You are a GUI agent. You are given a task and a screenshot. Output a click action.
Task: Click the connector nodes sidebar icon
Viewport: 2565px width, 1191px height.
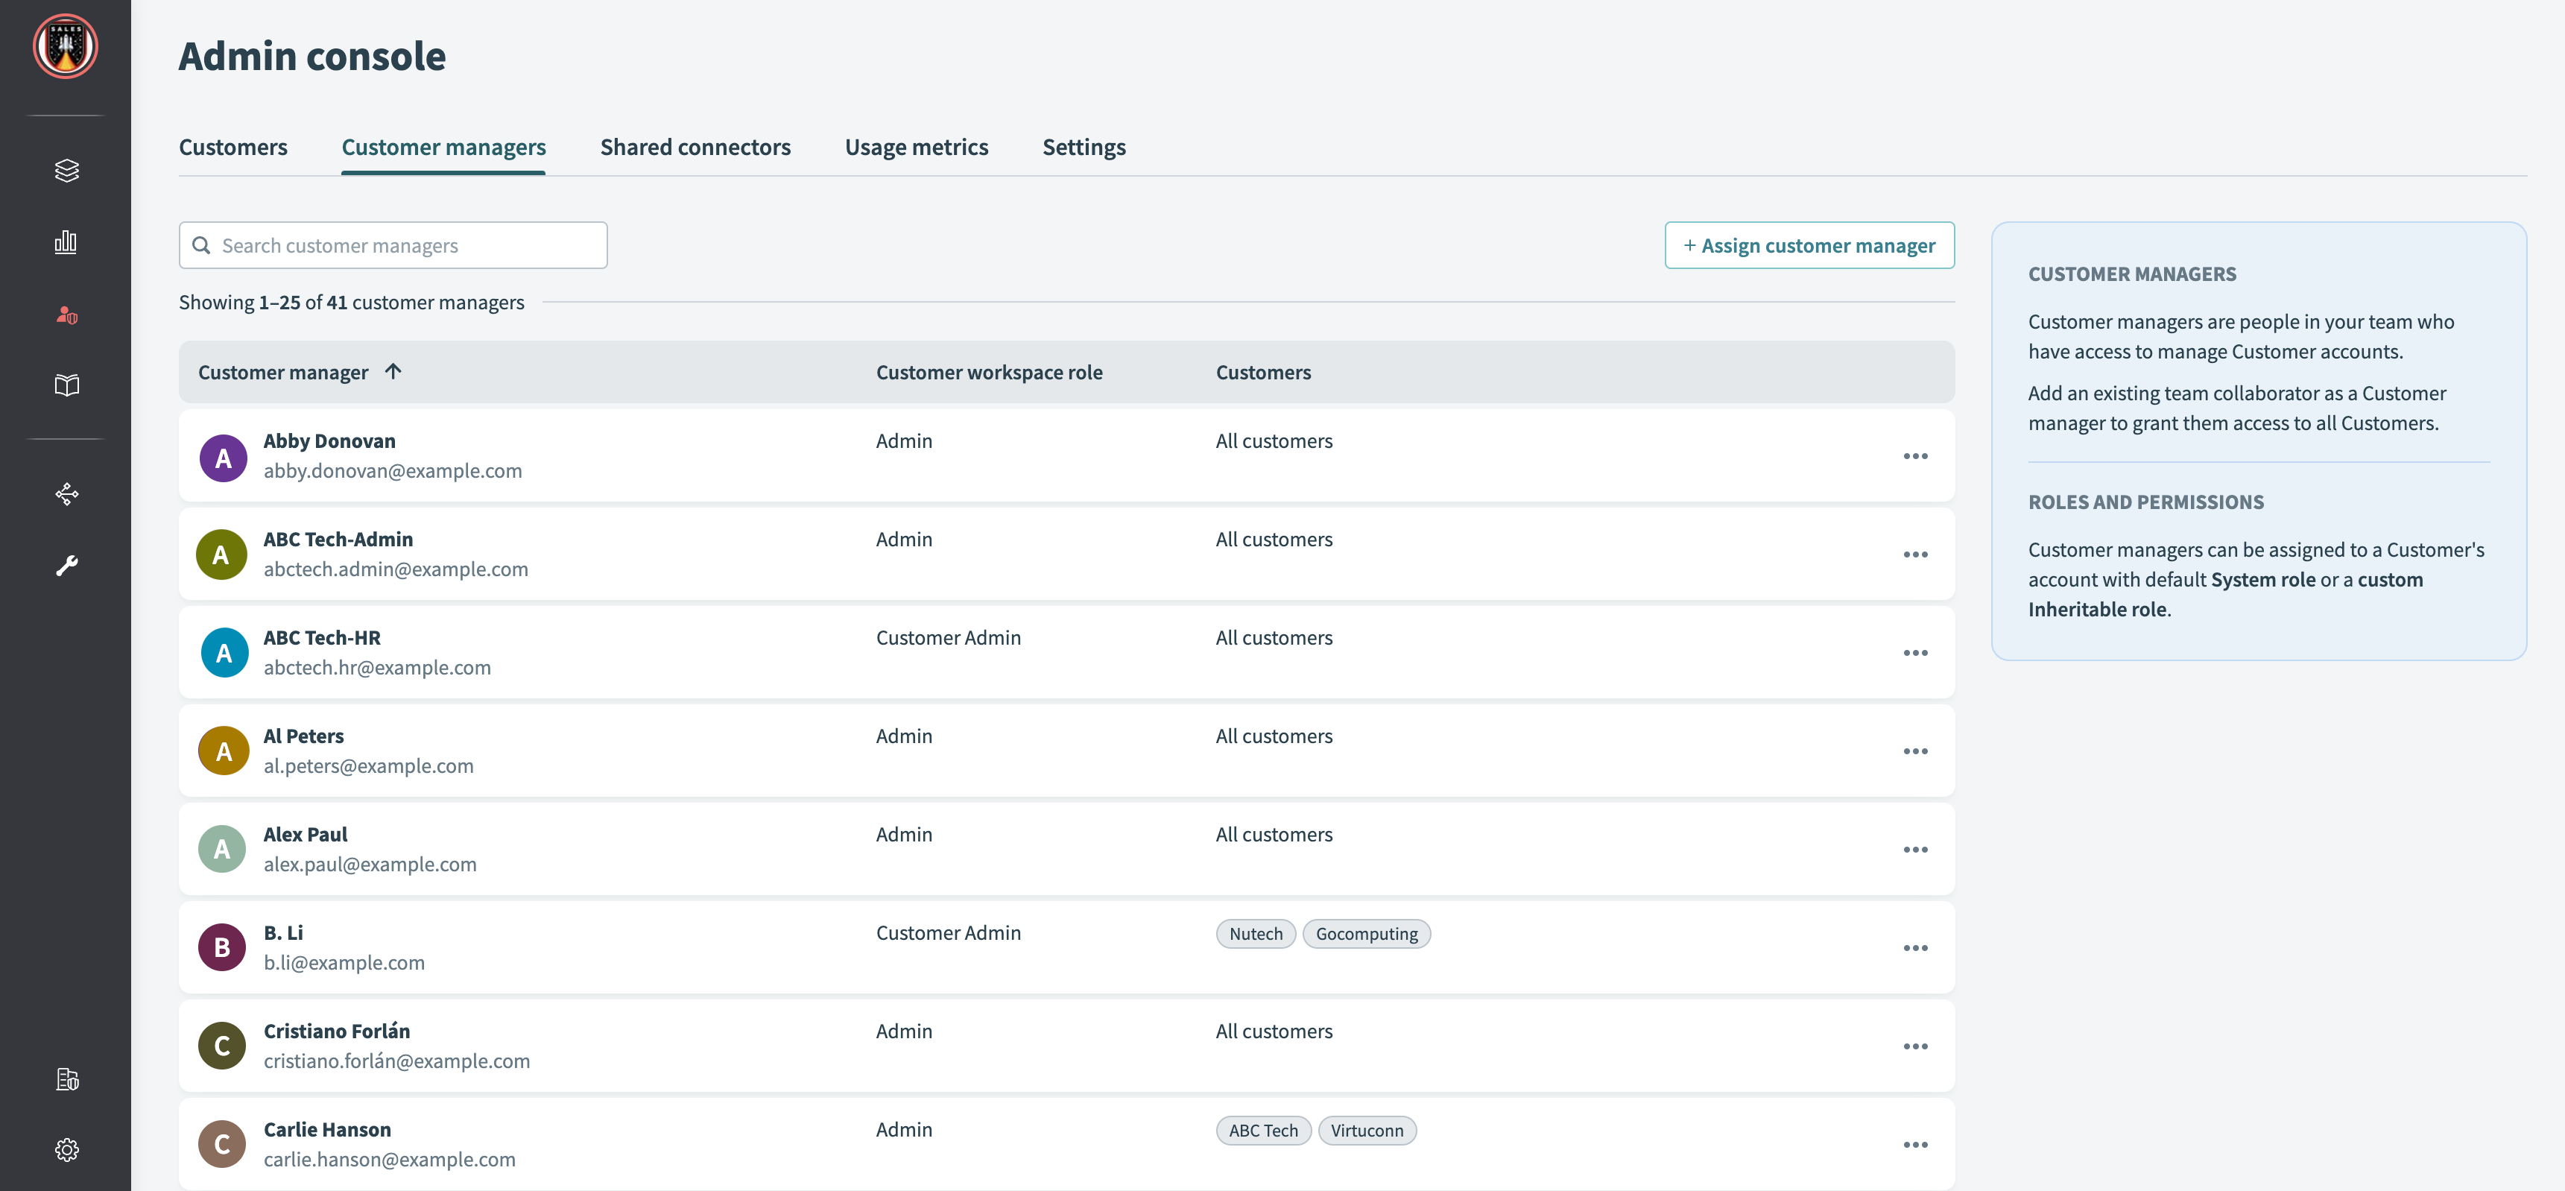click(67, 494)
